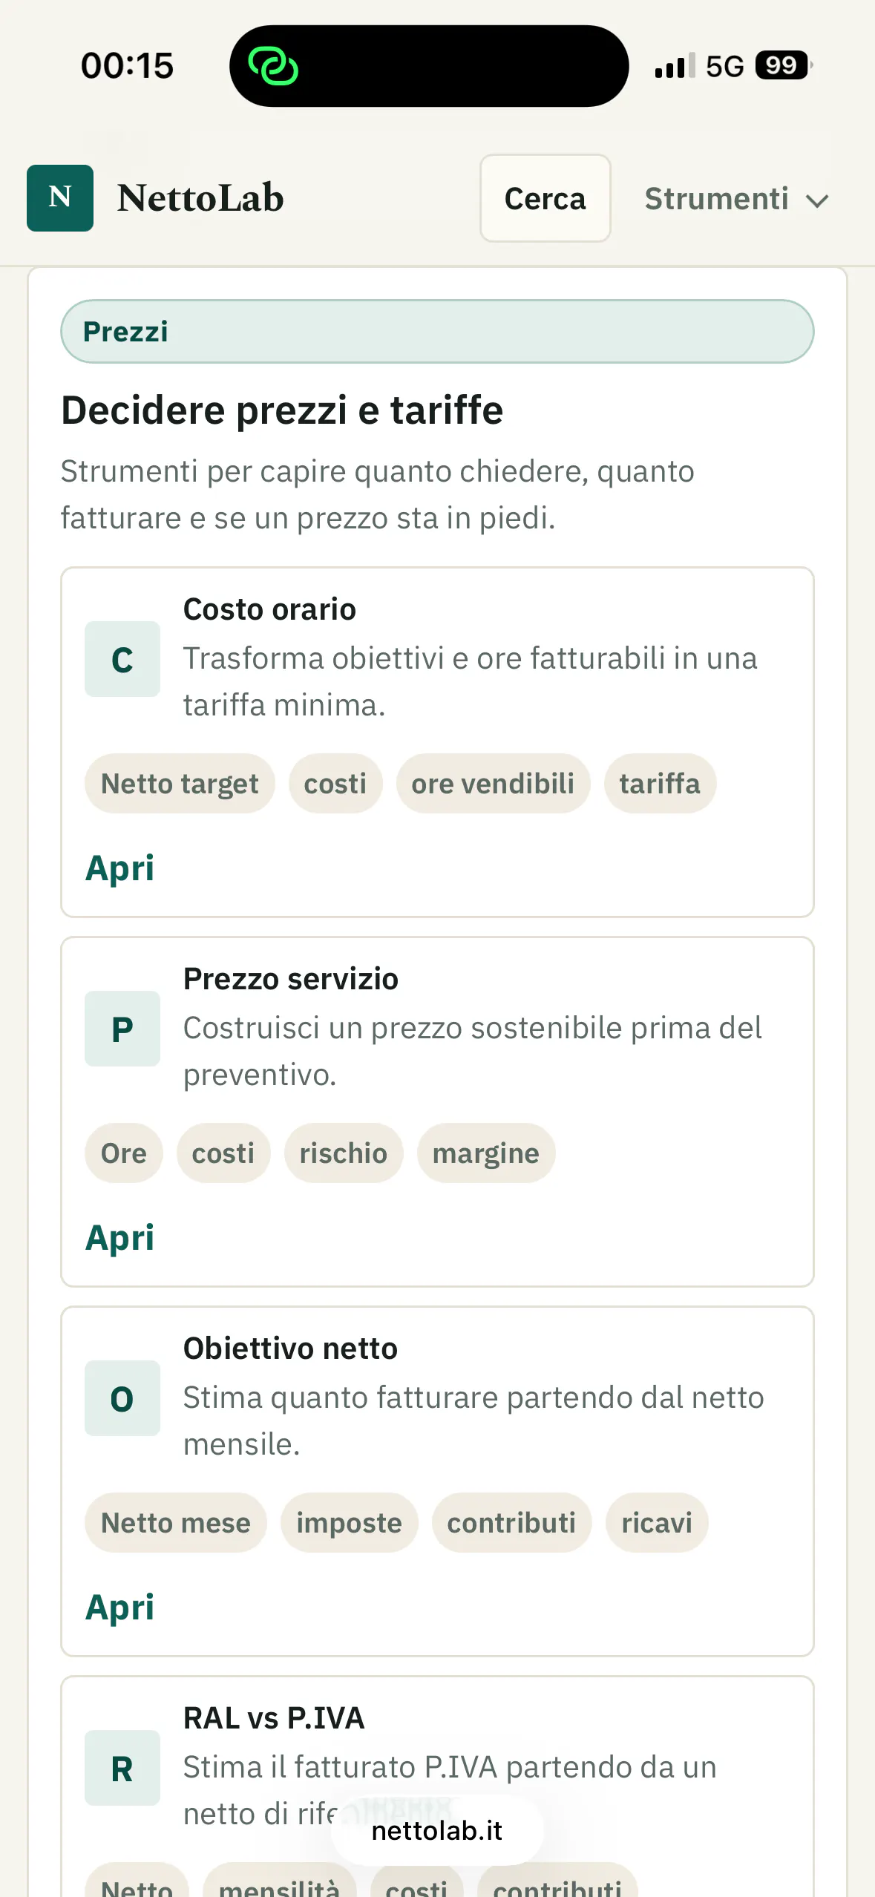The image size is (875, 1897).
Task: Open Prezzo servizio via its Apri link
Action: point(119,1238)
